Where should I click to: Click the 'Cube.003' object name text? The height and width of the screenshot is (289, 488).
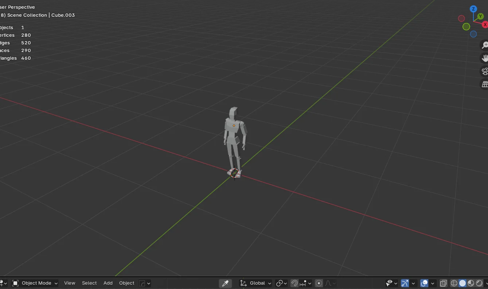click(63, 15)
